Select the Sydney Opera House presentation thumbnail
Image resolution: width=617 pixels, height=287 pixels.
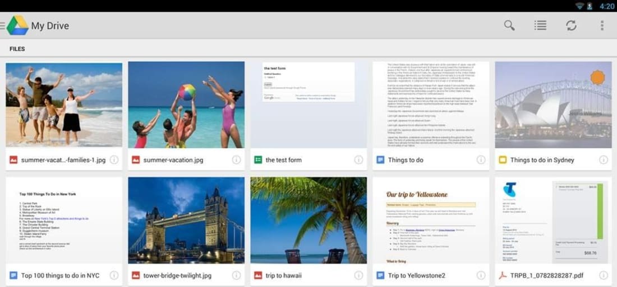click(553, 105)
